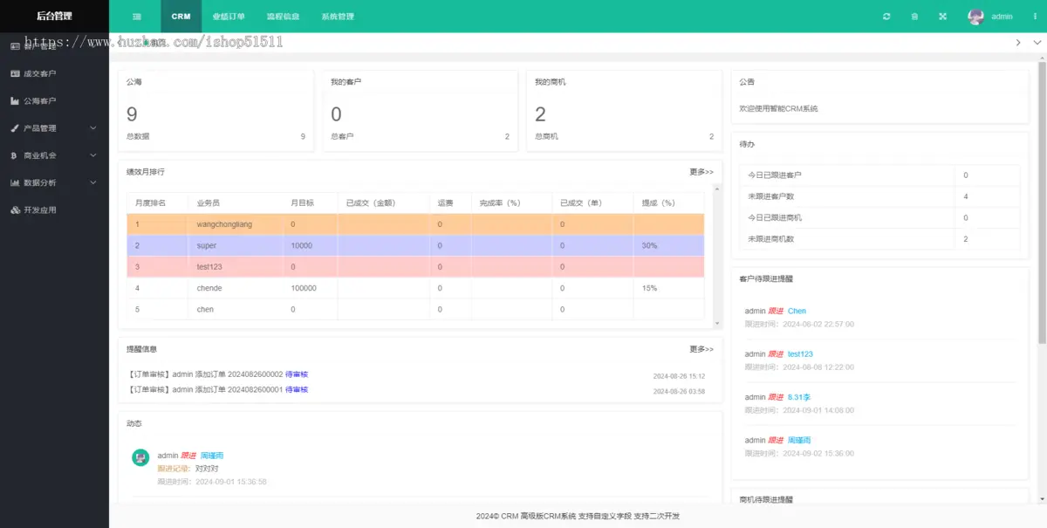Click the 15% commission cell
1047x528 pixels.
coord(668,288)
